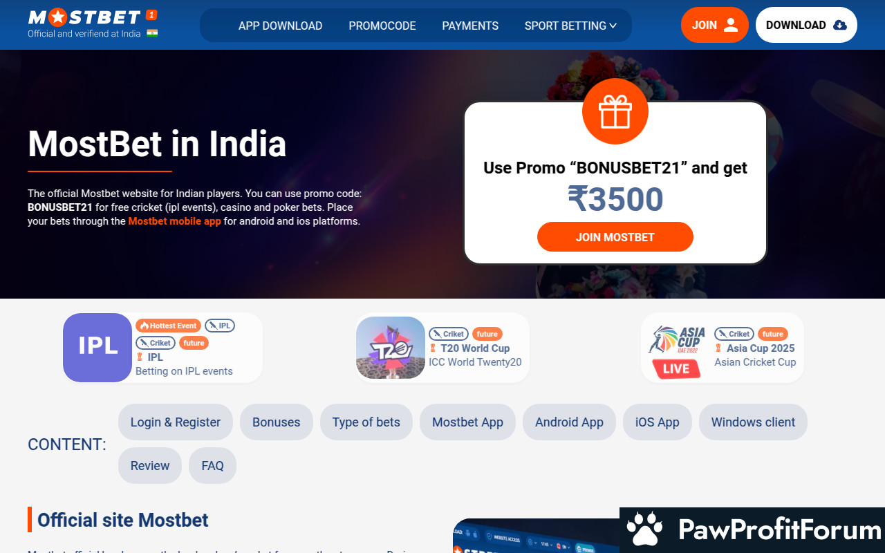The height and width of the screenshot is (553, 885).
Task: Open the Payments menu item
Action: tap(470, 26)
